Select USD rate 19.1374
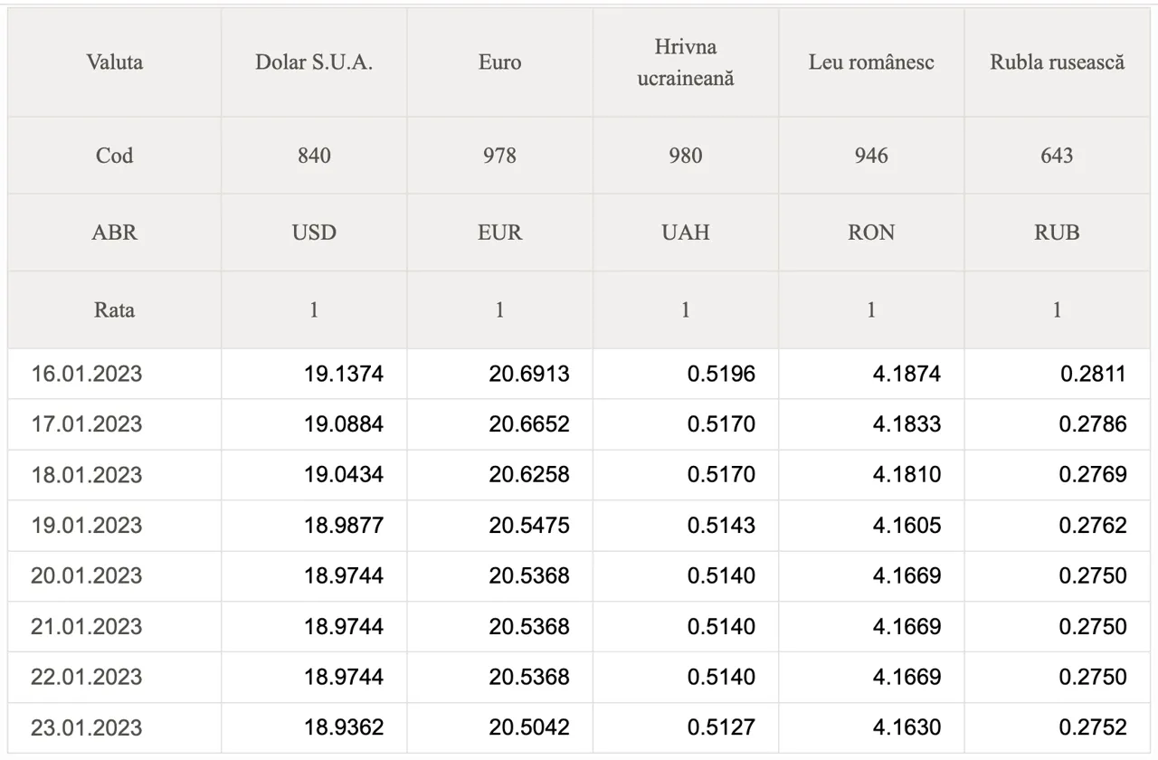This screenshot has height=760, width=1158. click(x=344, y=374)
